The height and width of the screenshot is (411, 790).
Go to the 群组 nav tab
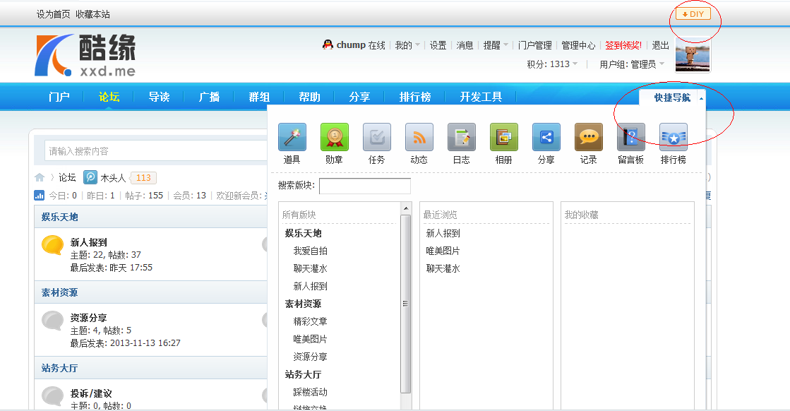[259, 97]
